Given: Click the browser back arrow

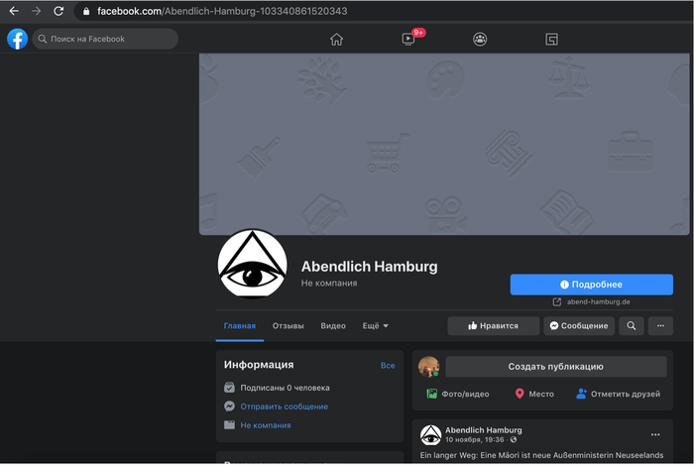Looking at the screenshot, I should pyautogui.click(x=14, y=11).
